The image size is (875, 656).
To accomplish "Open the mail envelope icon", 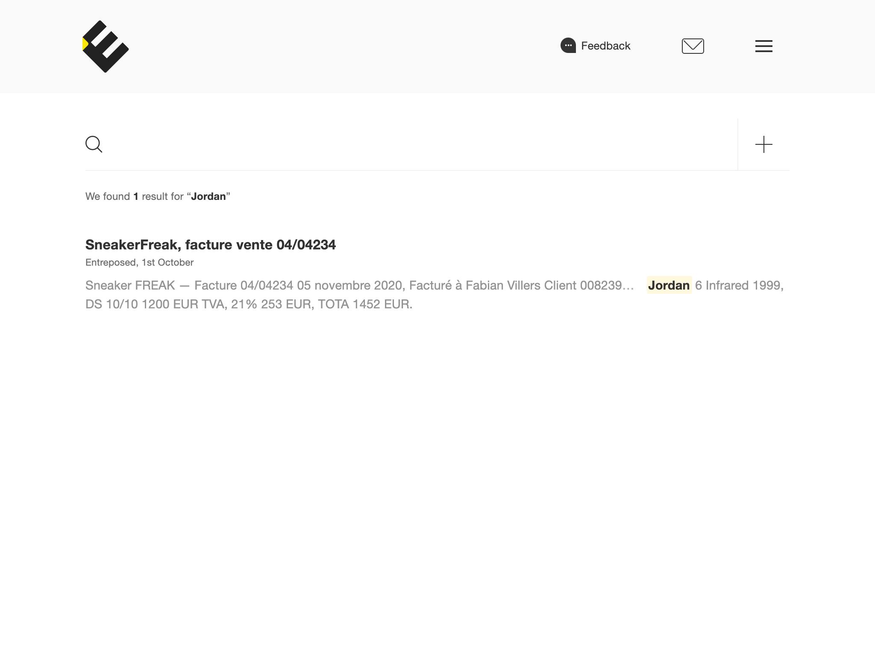I will pyautogui.click(x=693, y=46).
